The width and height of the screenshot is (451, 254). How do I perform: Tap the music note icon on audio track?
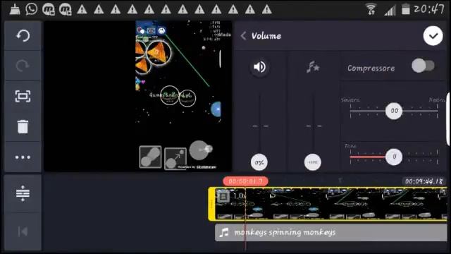pos(224,232)
